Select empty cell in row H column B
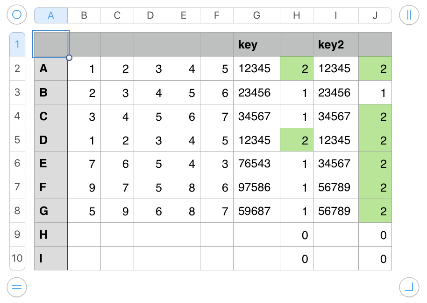Viewport: 427px width, 303px height. click(84, 235)
